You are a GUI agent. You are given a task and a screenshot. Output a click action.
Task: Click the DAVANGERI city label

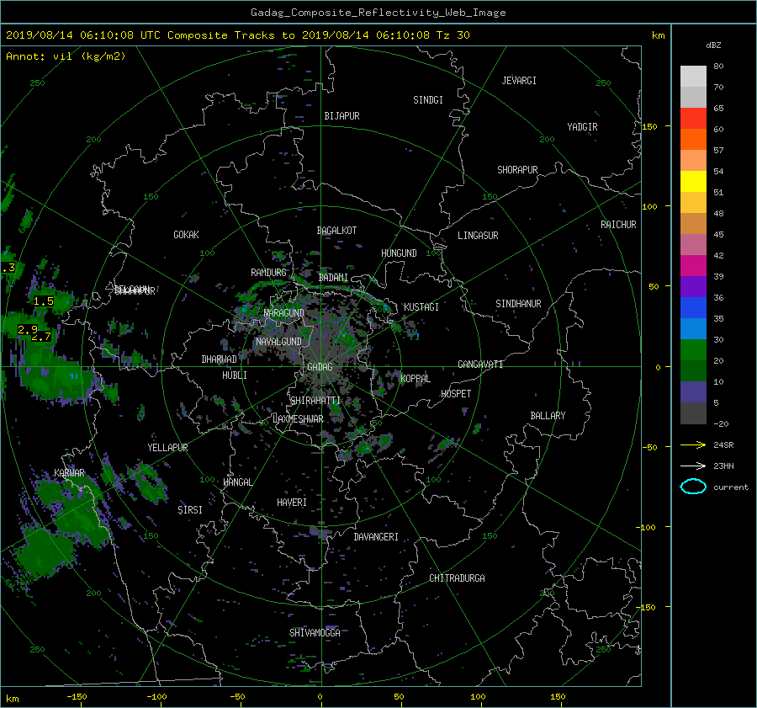tap(376, 537)
